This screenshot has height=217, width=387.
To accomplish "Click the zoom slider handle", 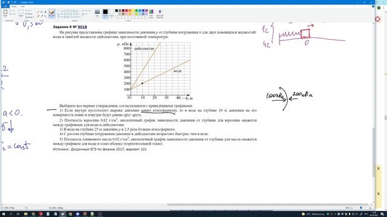I will click(361, 208).
